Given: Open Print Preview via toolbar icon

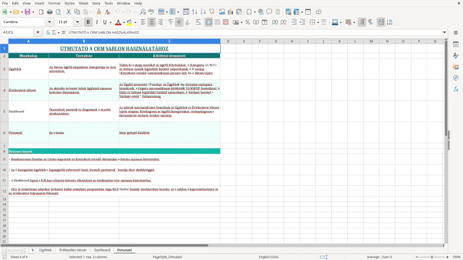Looking at the screenshot, I should (57, 12).
